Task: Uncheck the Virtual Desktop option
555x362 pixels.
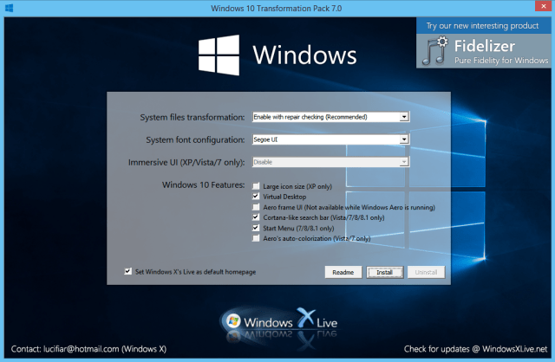Action: coord(256,197)
